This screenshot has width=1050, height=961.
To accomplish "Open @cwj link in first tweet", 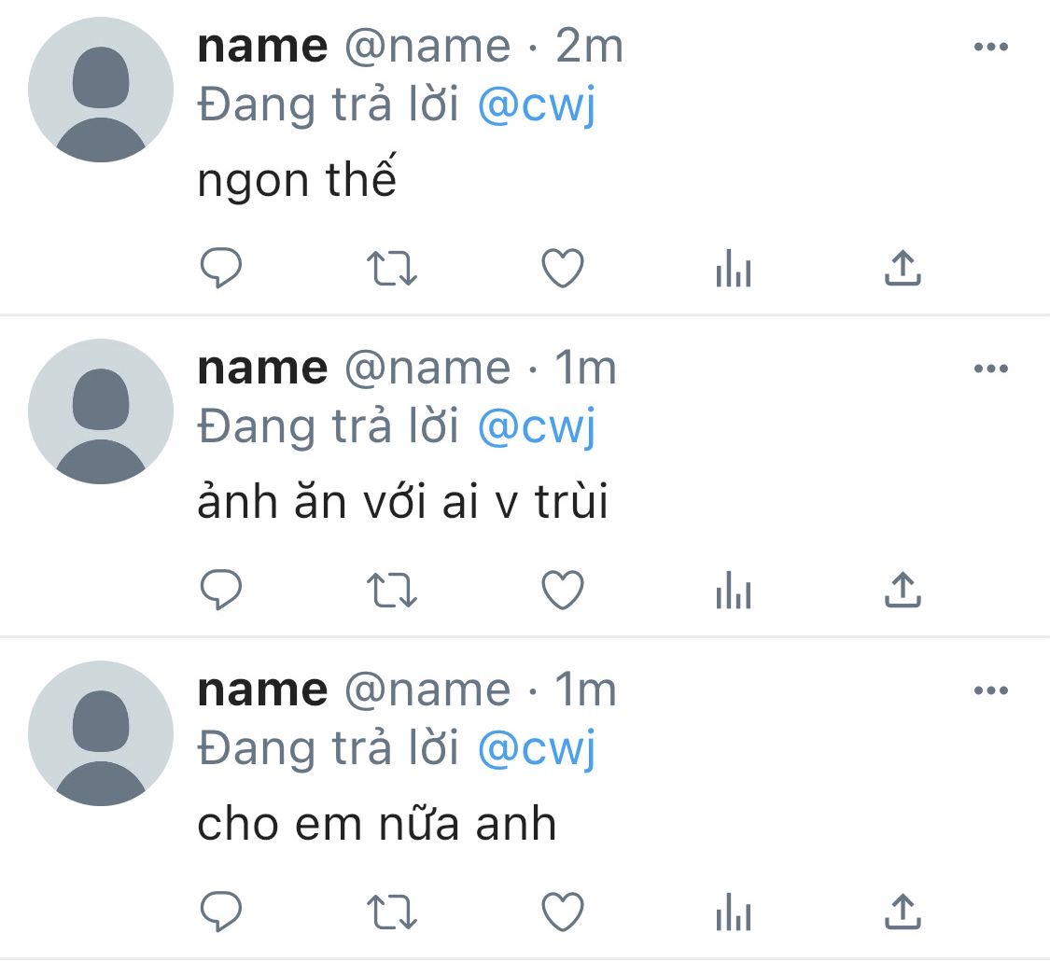I will (537, 105).
